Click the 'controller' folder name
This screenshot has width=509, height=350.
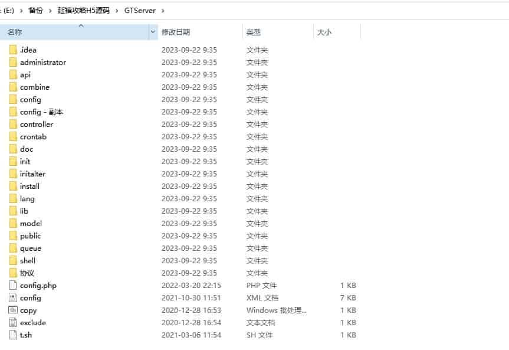click(37, 124)
